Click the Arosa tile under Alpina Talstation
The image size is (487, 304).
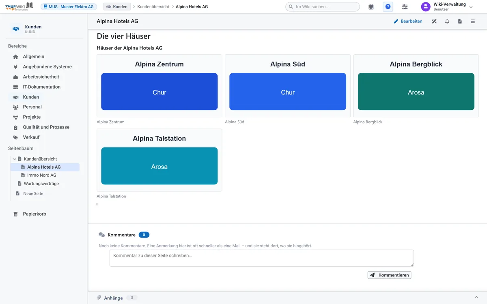tap(159, 166)
